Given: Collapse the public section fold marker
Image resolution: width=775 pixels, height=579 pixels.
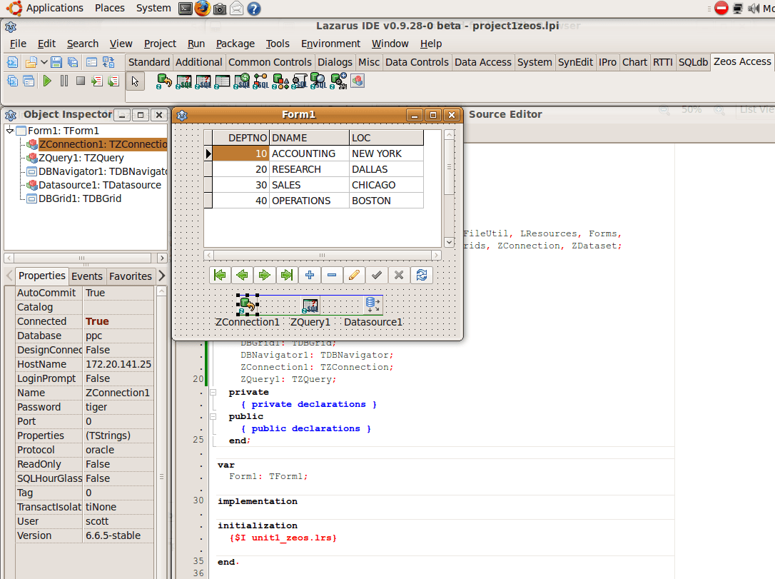Looking at the screenshot, I should pyautogui.click(x=213, y=416).
